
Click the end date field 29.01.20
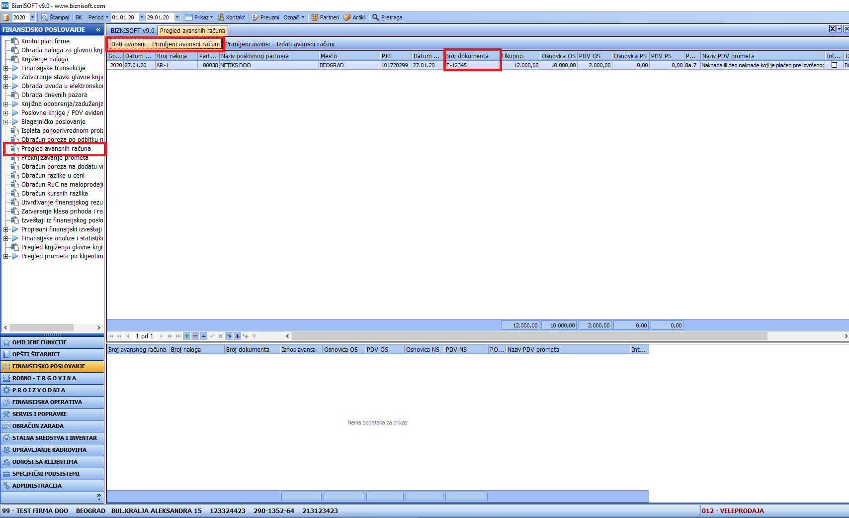tap(160, 17)
